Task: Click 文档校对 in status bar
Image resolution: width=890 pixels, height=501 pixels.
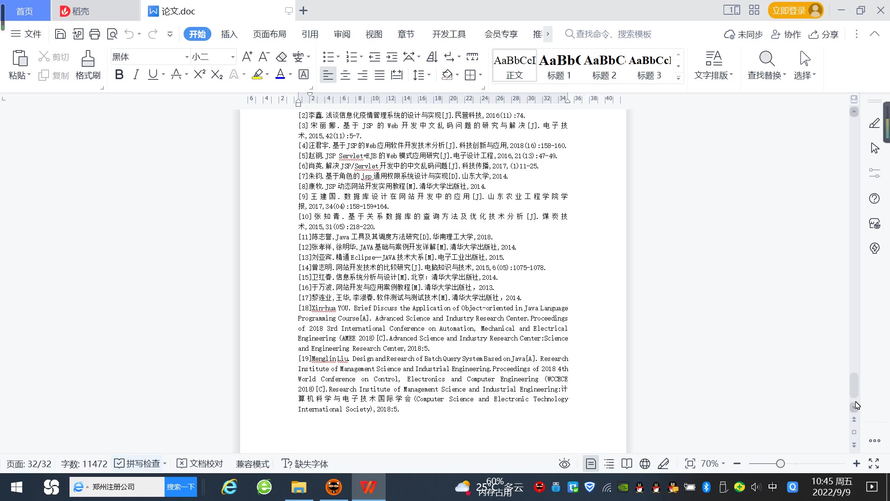Action: tap(200, 464)
